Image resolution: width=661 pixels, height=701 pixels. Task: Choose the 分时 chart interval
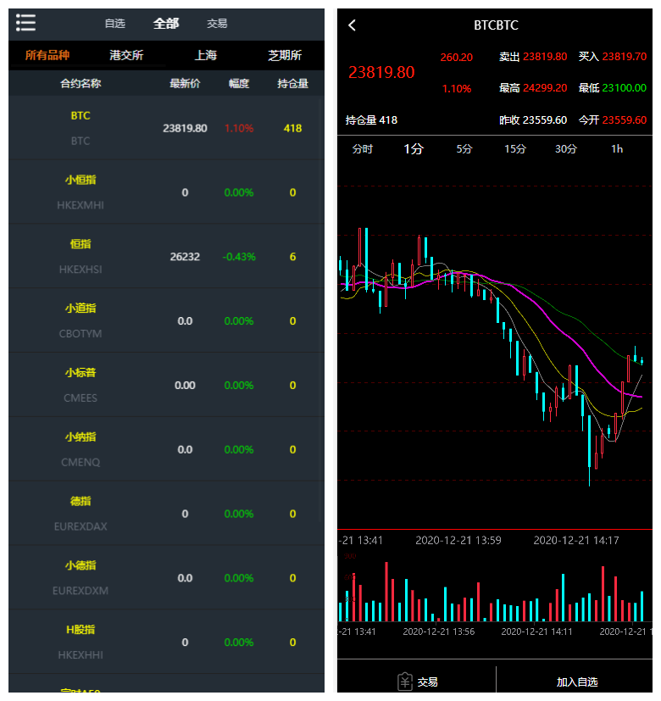362,149
